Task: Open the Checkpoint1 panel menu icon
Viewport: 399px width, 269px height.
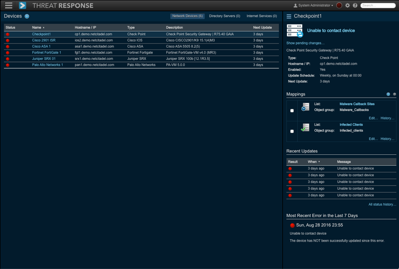Action: 289,17
